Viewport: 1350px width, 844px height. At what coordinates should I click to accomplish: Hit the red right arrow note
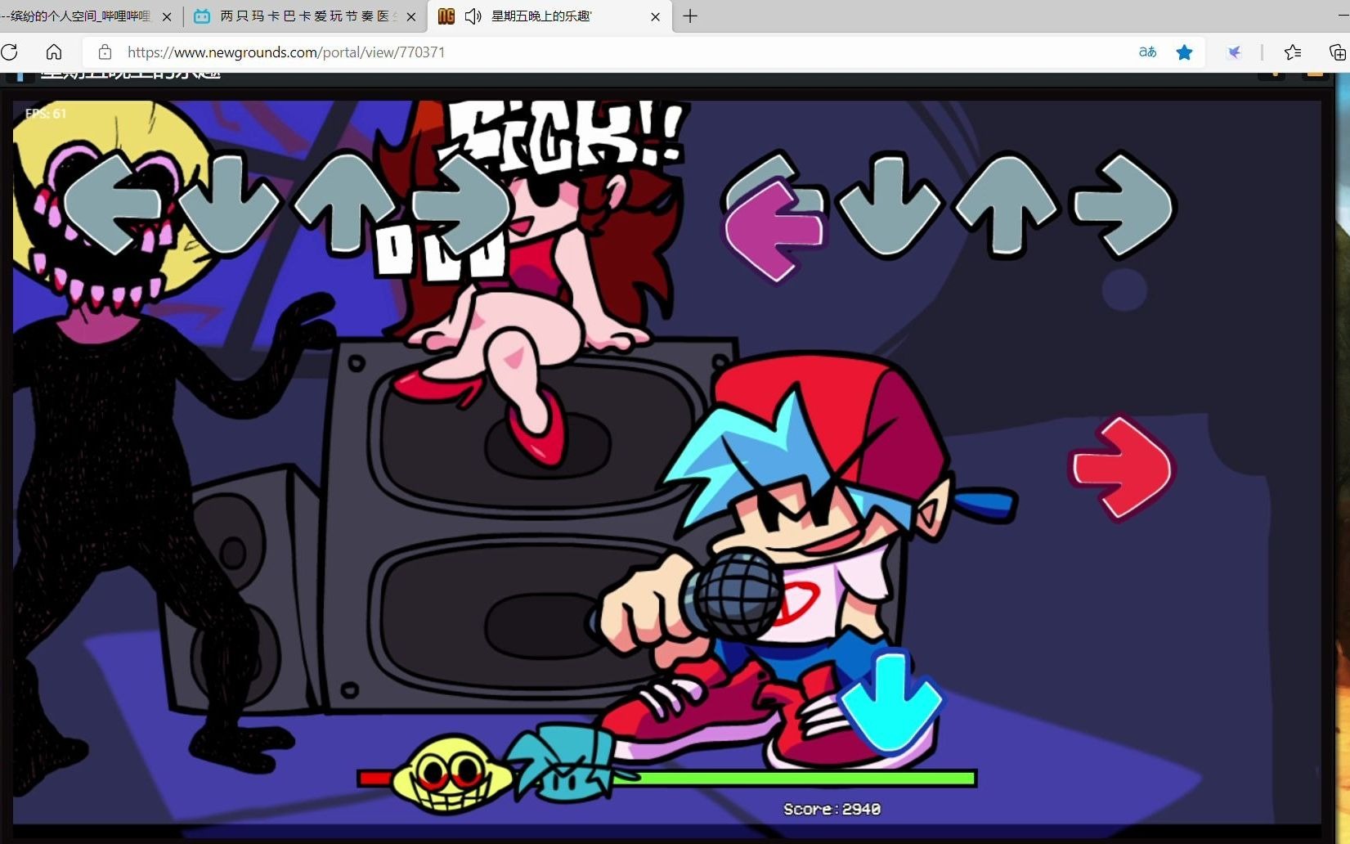click(1122, 468)
